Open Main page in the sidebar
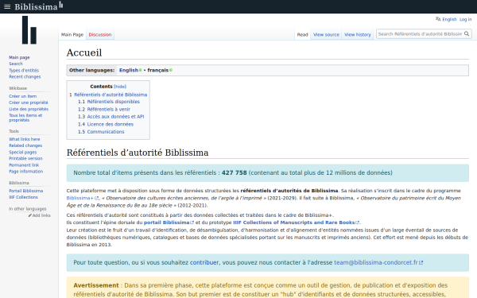This screenshot has width=477, height=298. pos(19,57)
